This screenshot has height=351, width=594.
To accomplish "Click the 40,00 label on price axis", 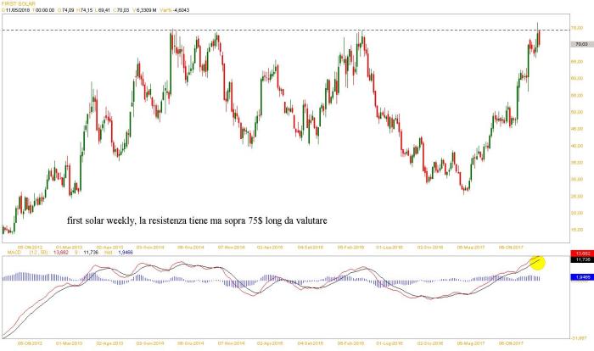I will coord(577,146).
